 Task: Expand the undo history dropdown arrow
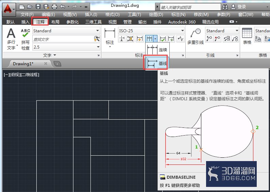68,7
